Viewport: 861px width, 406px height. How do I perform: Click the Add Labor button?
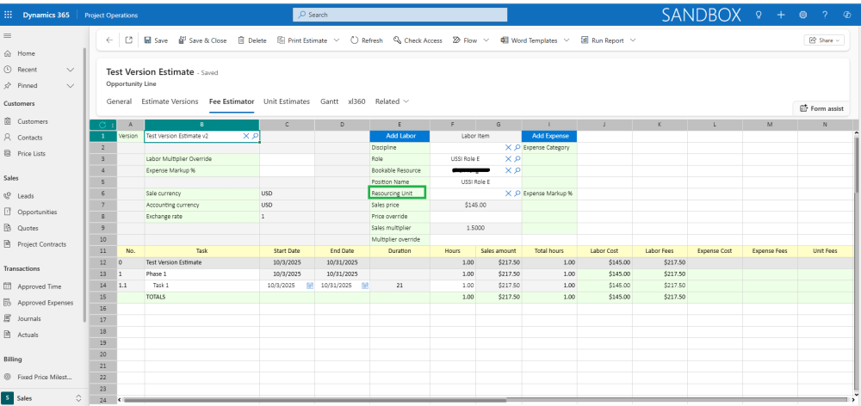(399, 136)
